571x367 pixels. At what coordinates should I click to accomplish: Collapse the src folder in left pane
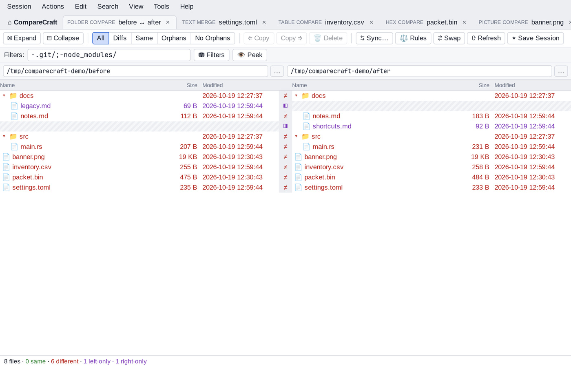tap(4, 136)
